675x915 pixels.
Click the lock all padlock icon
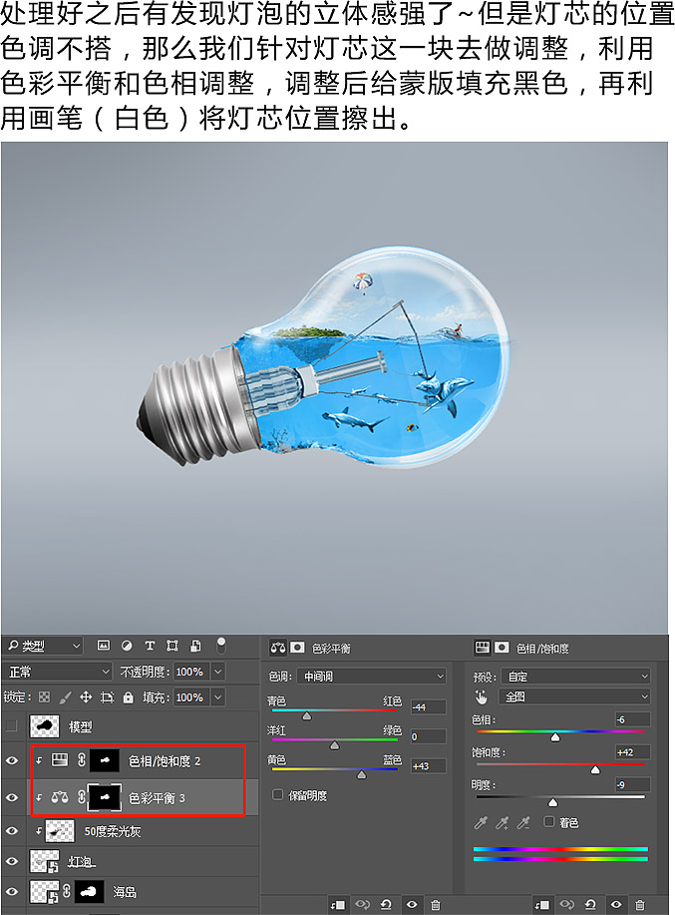coord(129,696)
